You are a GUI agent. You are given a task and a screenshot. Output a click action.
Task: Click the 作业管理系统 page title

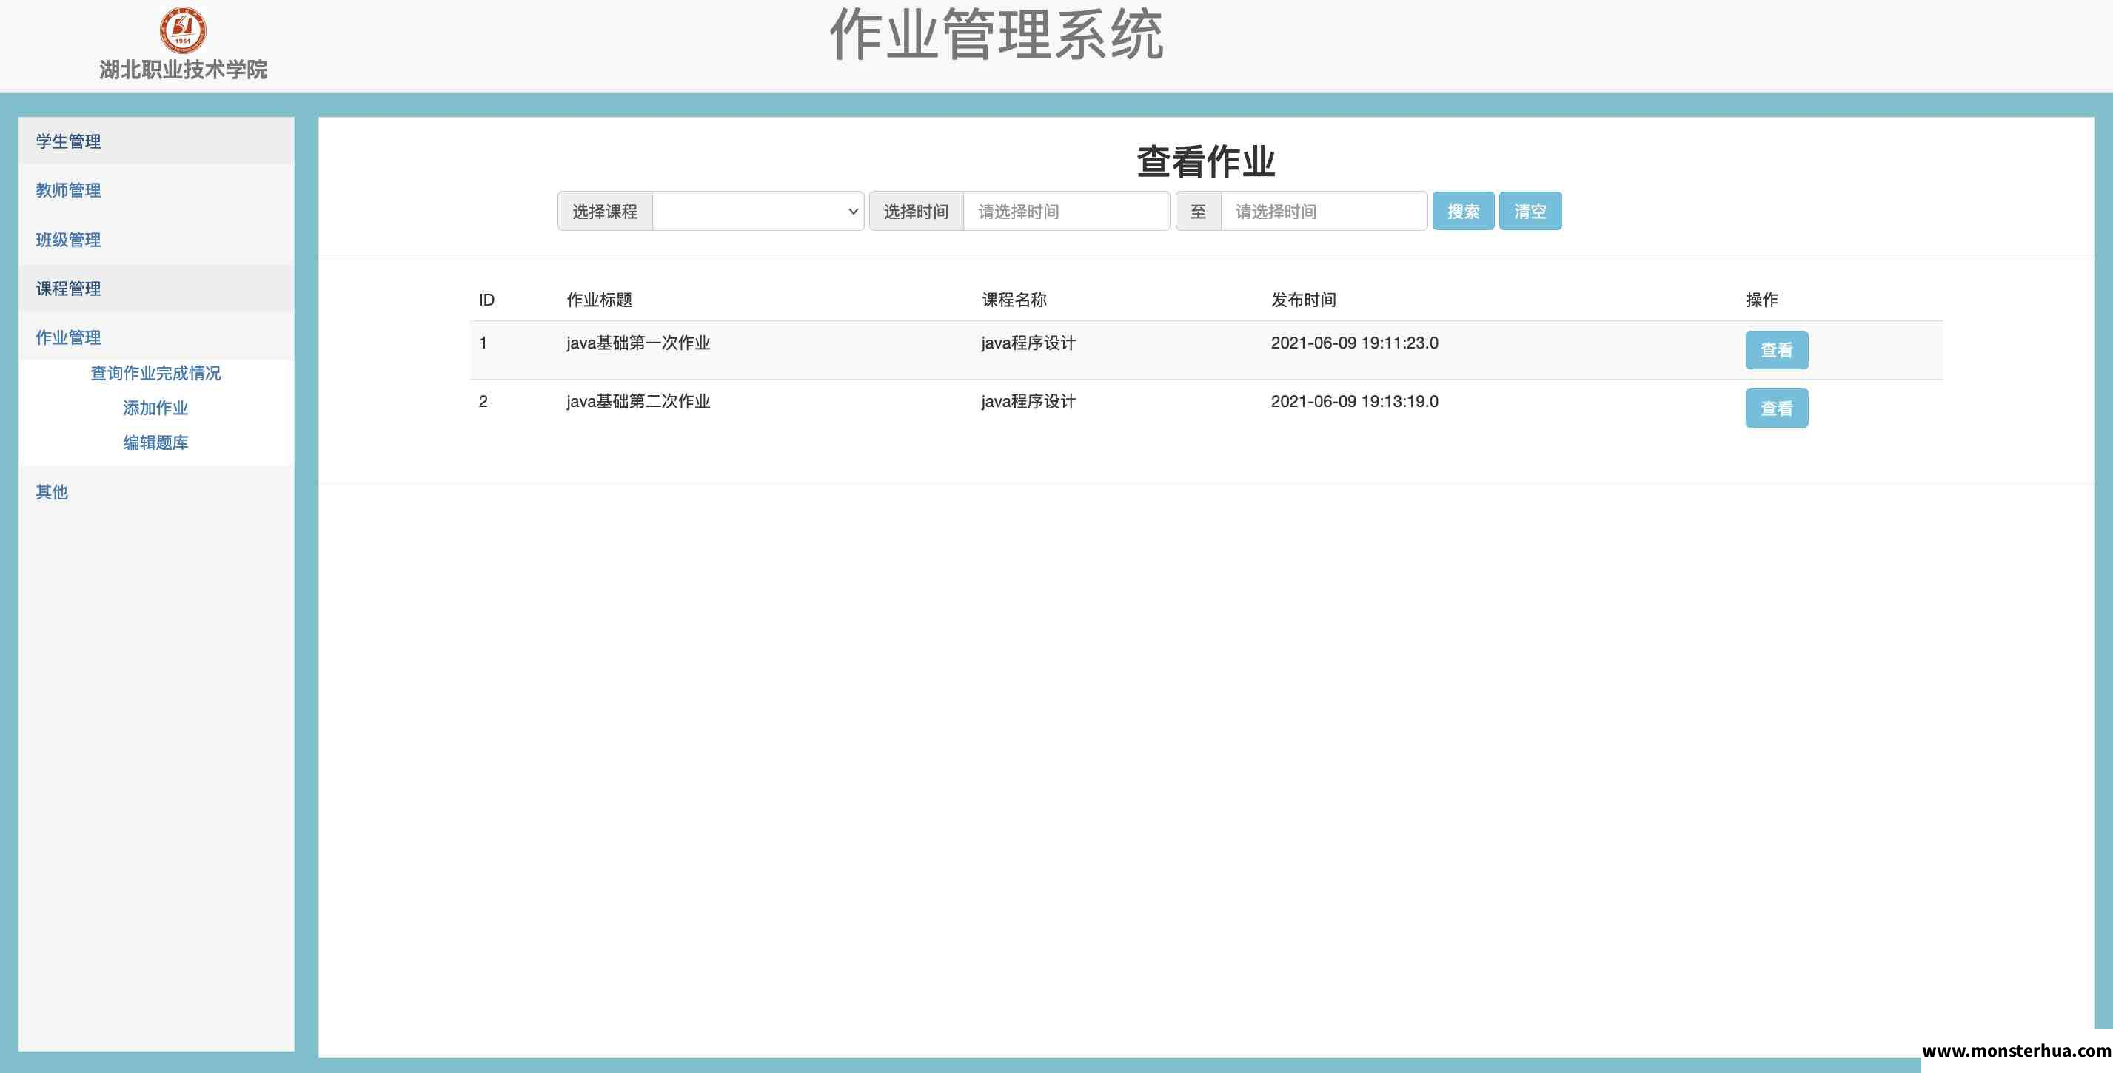tap(997, 35)
